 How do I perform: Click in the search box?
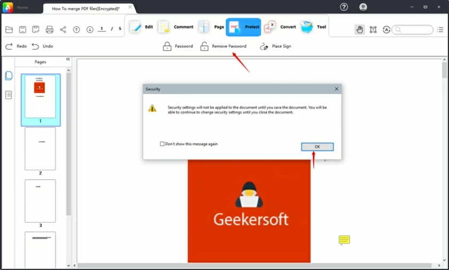pos(412,29)
